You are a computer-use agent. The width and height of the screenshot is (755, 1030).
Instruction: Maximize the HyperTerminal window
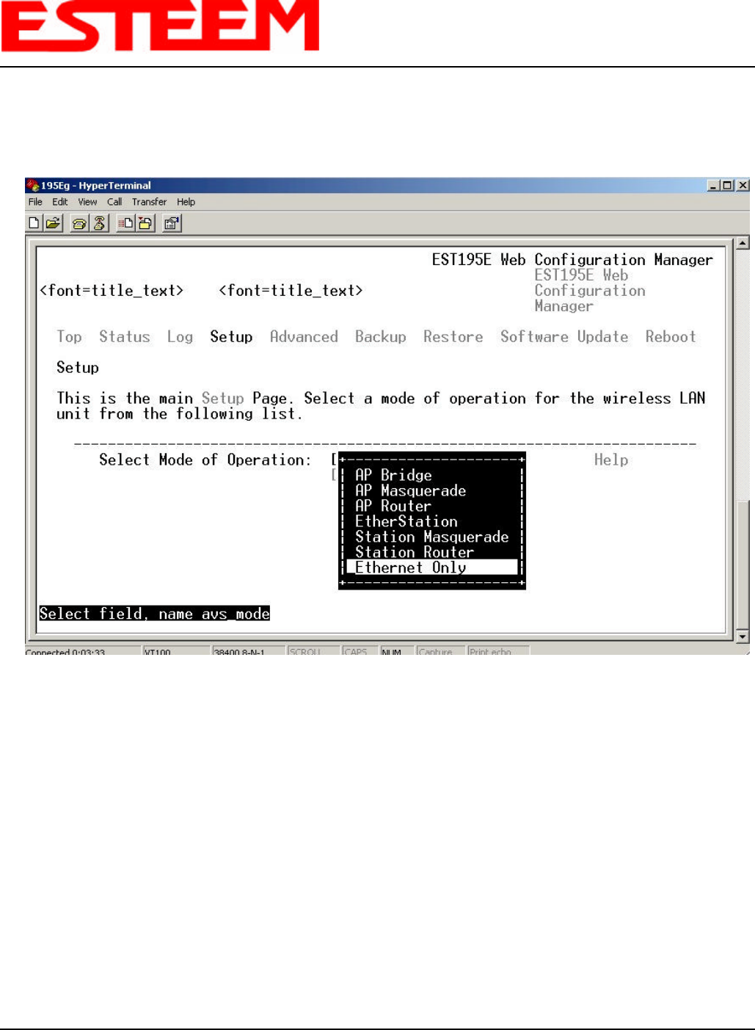(x=727, y=186)
